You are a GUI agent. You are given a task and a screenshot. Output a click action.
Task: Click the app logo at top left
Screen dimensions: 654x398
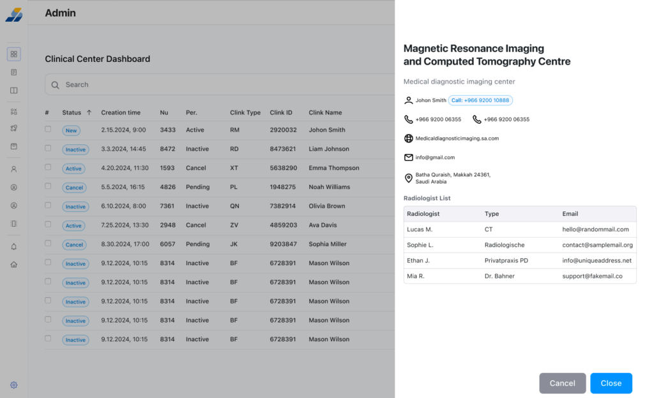tap(14, 14)
